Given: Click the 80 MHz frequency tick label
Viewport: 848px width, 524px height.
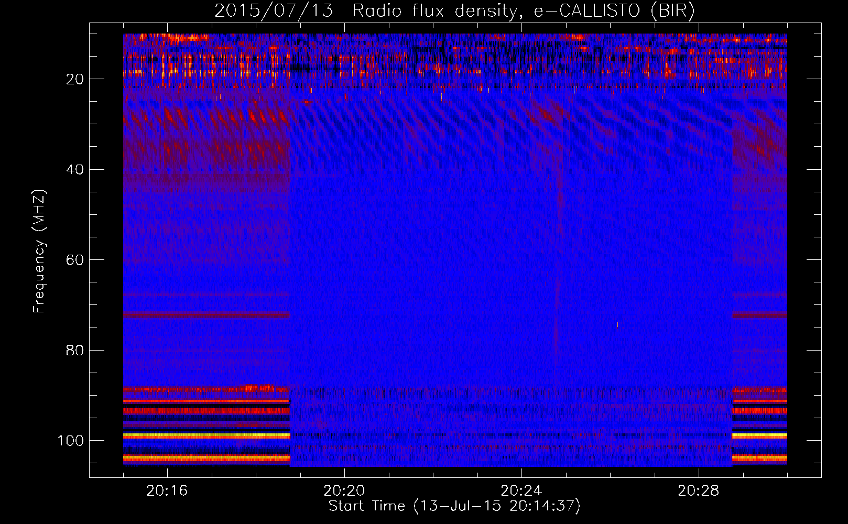Looking at the screenshot, I should 75,350.
